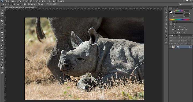Select the Gradient tool
Screen dimensions: 193x102
point(2,40)
